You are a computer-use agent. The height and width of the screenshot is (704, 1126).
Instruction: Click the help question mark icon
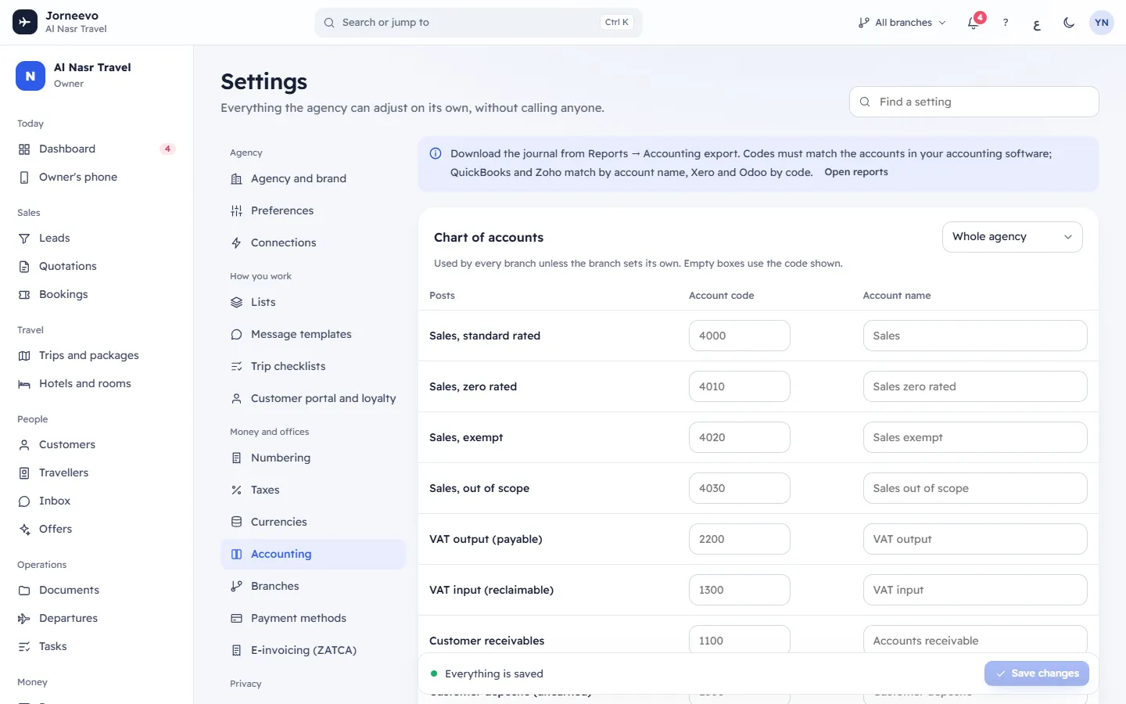(1006, 23)
